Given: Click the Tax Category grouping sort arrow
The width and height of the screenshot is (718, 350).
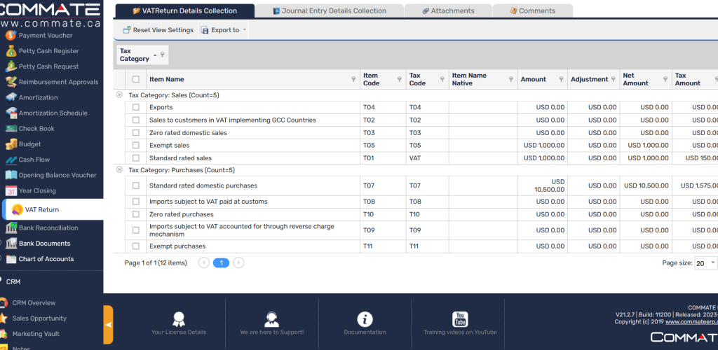Looking at the screenshot, I should coord(155,55).
